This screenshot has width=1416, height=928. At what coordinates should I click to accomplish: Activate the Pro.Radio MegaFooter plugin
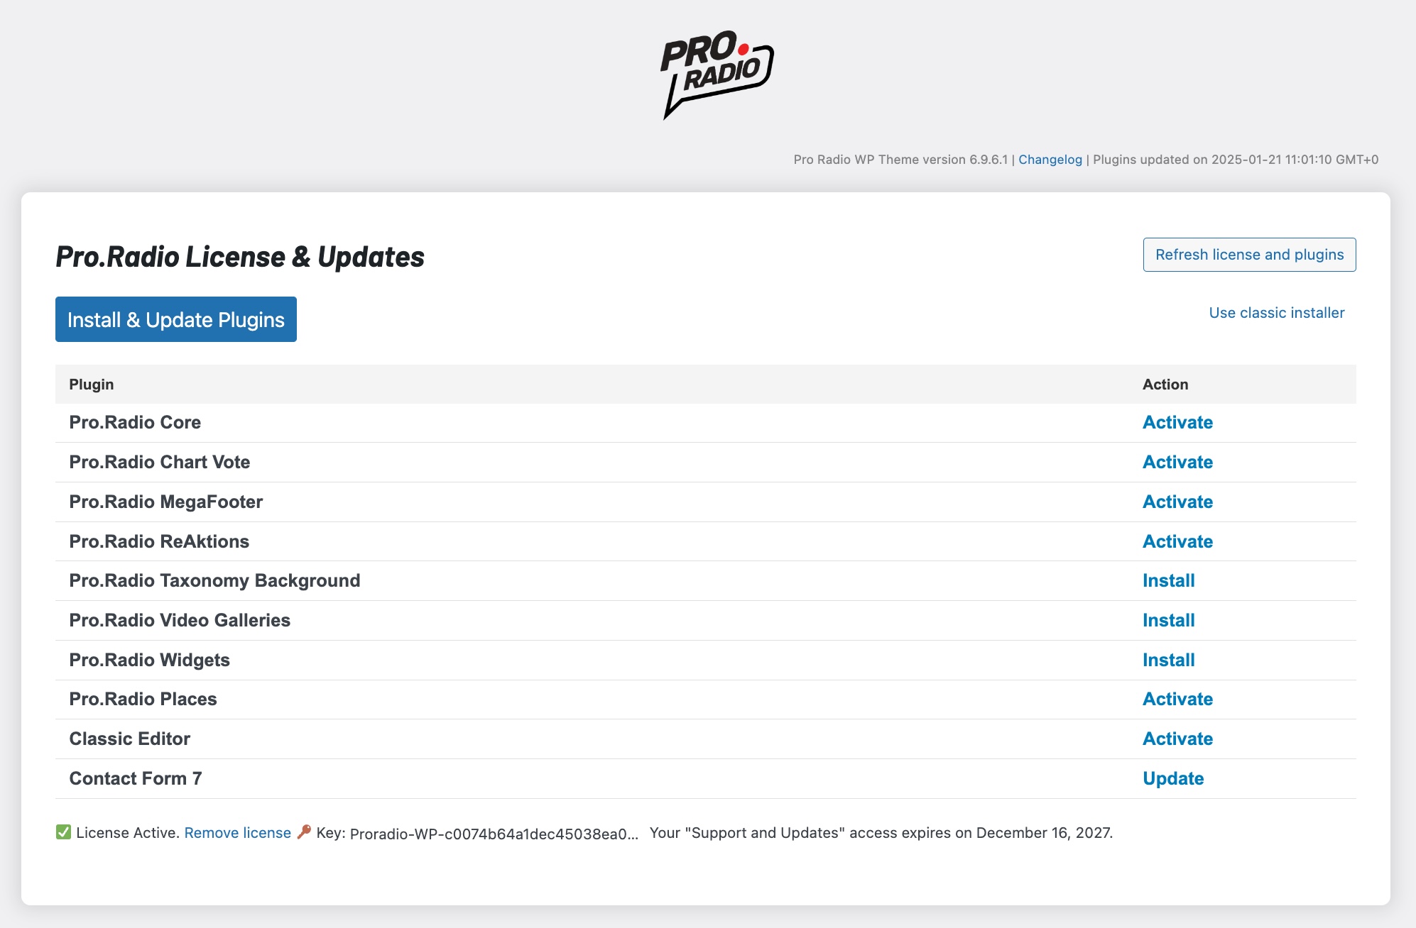pyautogui.click(x=1177, y=502)
